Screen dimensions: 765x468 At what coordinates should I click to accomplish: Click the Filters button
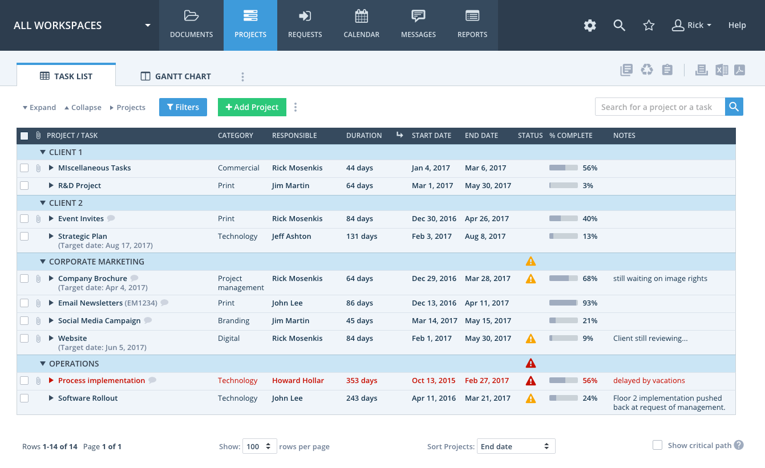point(183,107)
